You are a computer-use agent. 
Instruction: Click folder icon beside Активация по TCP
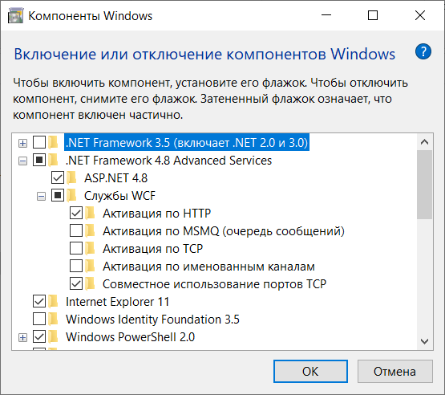click(91, 248)
